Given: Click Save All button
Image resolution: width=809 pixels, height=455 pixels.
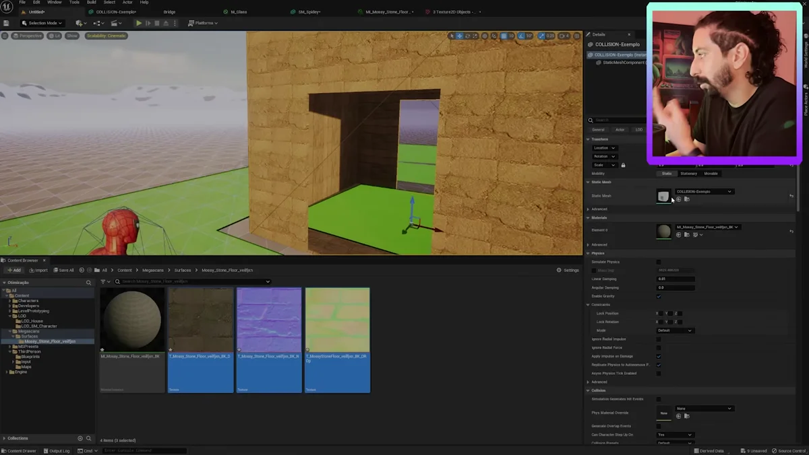Looking at the screenshot, I should pyautogui.click(x=63, y=270).
